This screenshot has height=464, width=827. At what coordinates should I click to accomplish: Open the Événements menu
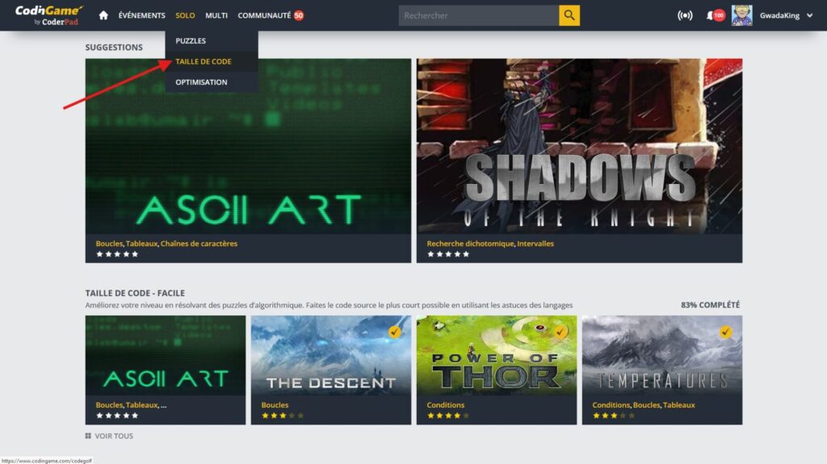141,15
